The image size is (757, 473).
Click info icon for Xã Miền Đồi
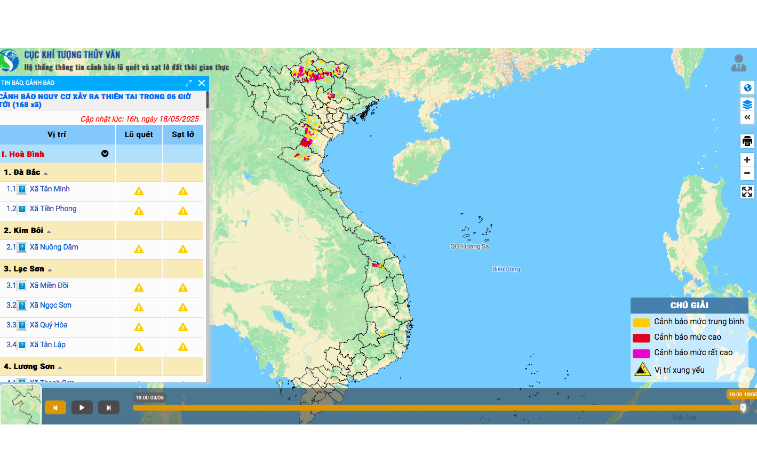pos(22,286)
